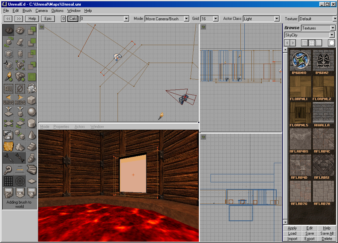This screenshot has height=243, width=338.
Task: Open the Grid size dropdown
Action: pyautogui.click(x=215, y=19)
